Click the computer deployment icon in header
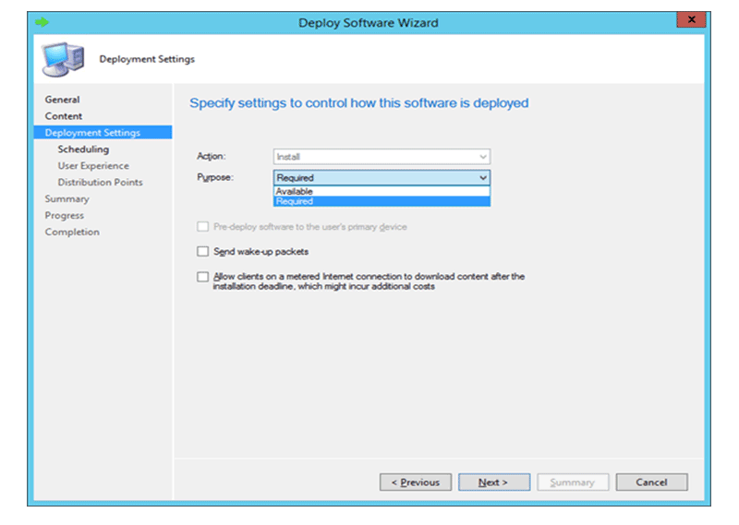Viewport: 739px width, 525px height. [x=63, y=59]
